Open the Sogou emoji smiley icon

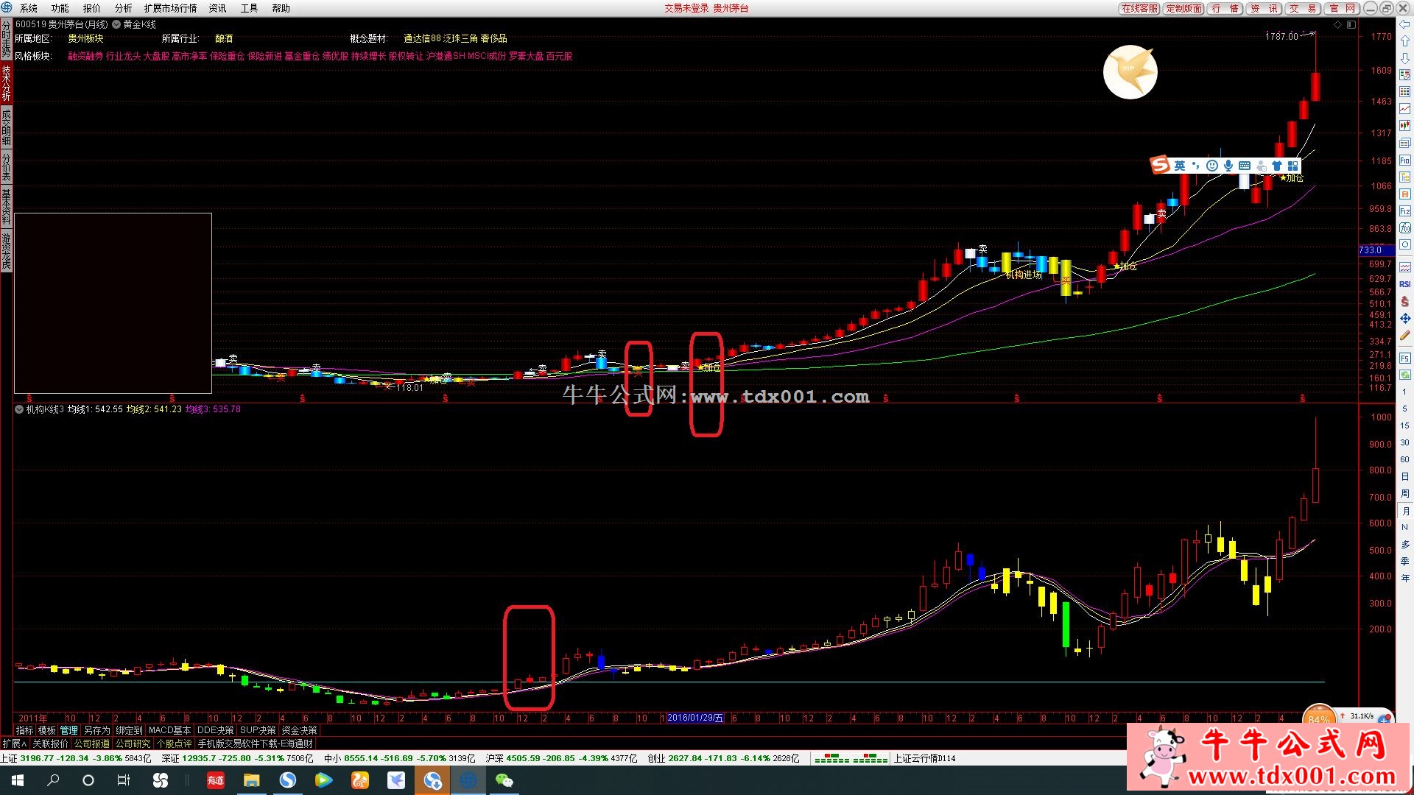[x=1212, y=166]
